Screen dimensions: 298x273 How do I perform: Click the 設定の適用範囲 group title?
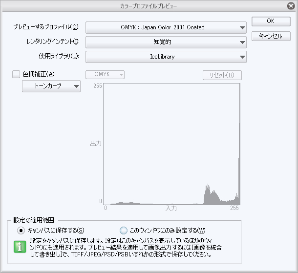pos(34,220)
